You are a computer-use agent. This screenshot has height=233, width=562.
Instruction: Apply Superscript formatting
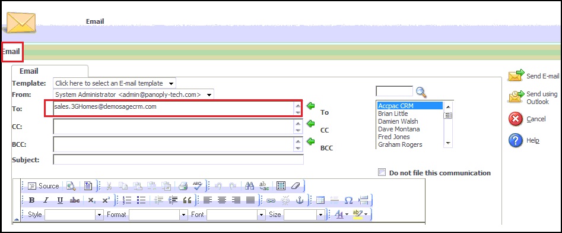(x=106, y=200)
